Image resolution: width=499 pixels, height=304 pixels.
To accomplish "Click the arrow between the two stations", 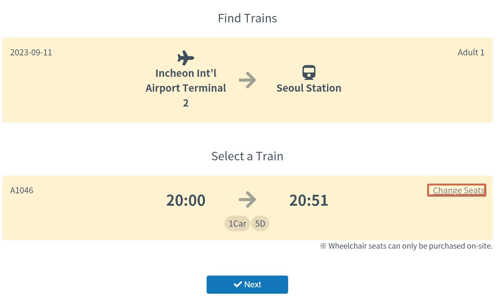I will click(247, 80).
